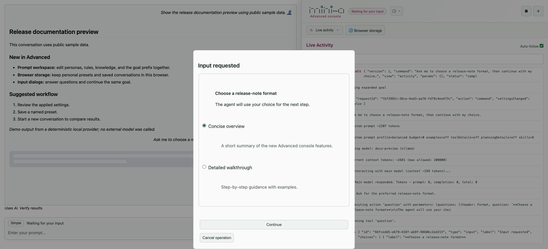Select the Concise overview radio option
Viewport: 548px width, 249px height.
pos(204,126)
